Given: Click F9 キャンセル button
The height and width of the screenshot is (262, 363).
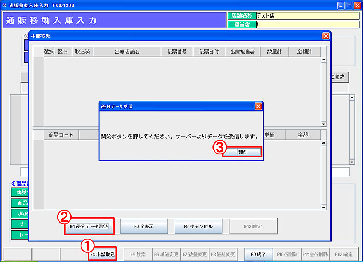Looking at the screenshot, I should 199,226.
